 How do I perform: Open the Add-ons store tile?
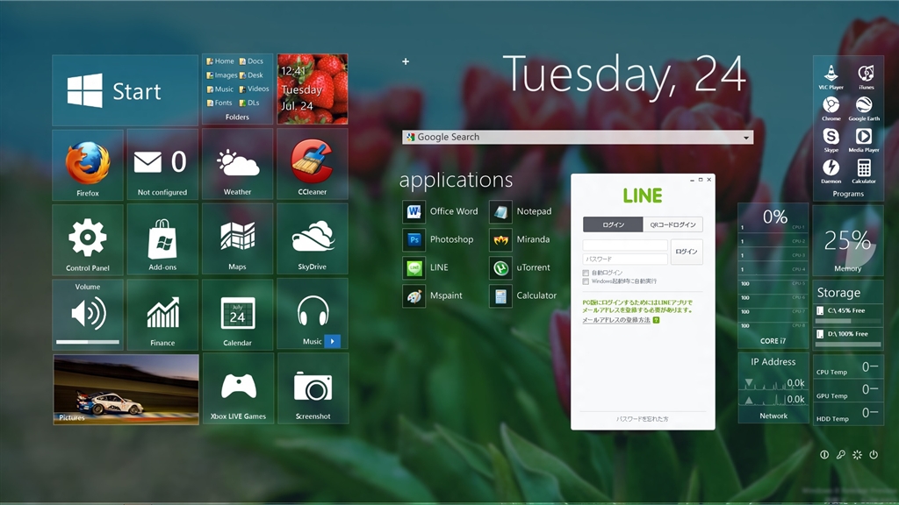pyautogui.click(x=162, y=240)
